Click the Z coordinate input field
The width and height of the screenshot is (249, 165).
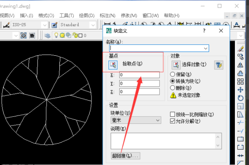coord(139,91)
